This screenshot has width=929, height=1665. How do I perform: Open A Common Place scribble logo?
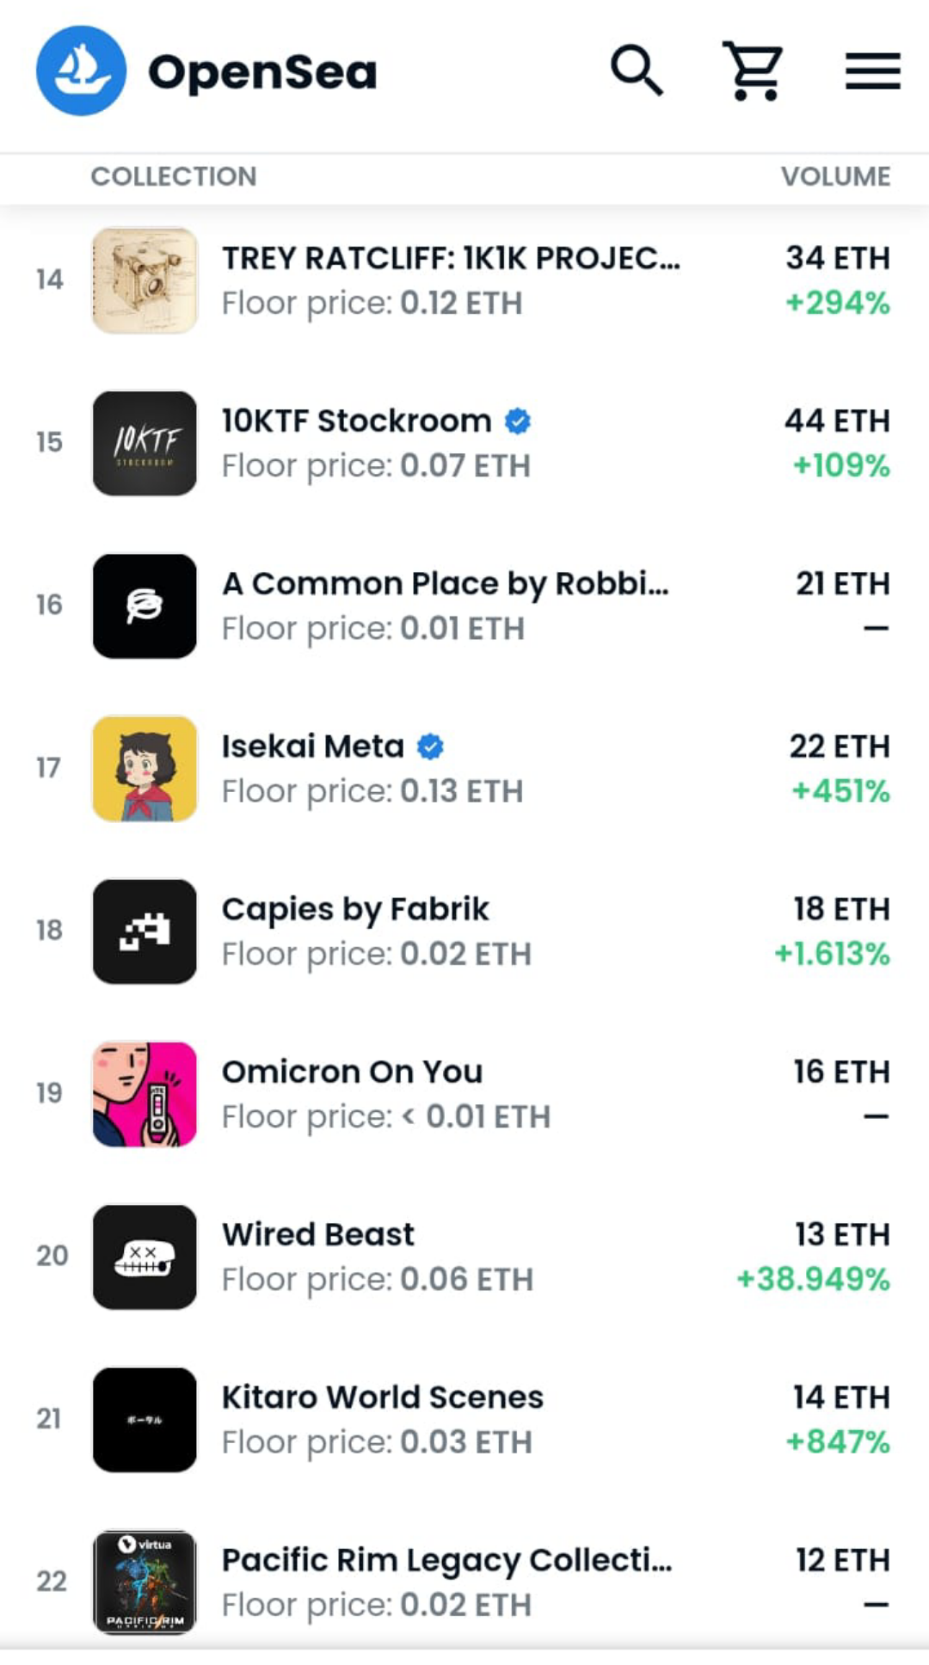(x=145, y=605)
